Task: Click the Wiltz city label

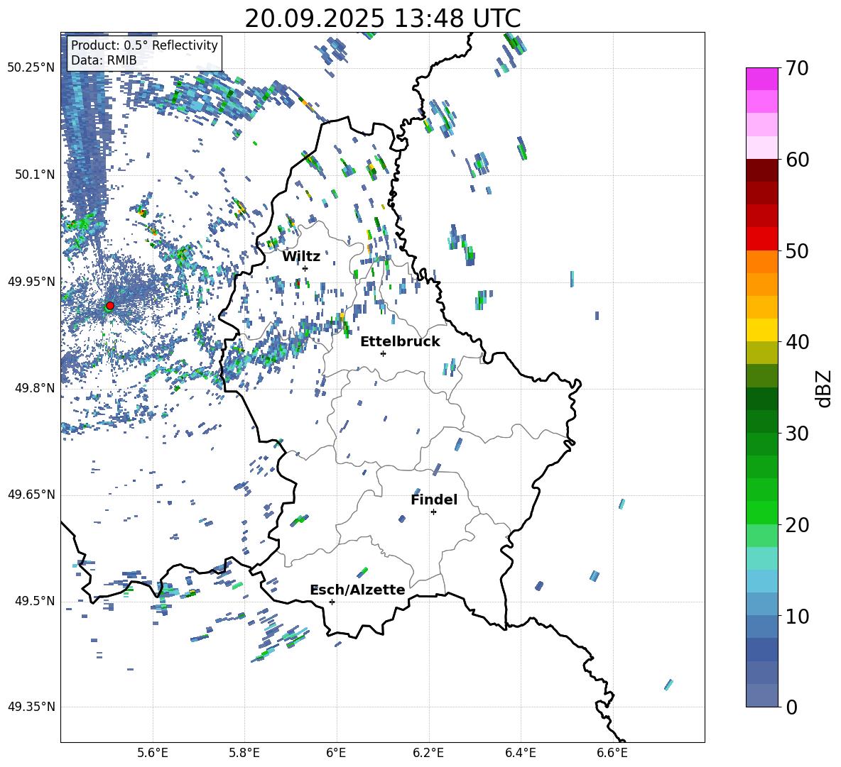Action: point(301,257)
